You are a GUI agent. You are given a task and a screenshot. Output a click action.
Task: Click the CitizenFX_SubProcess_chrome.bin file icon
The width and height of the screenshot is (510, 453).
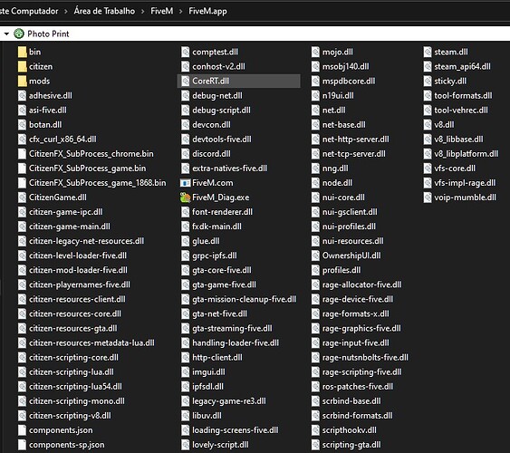(22, 154)
